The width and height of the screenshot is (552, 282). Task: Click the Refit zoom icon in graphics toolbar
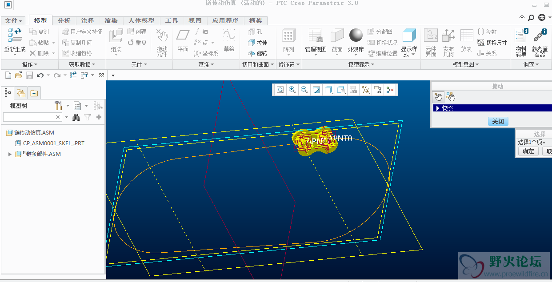tap(280, 90)
